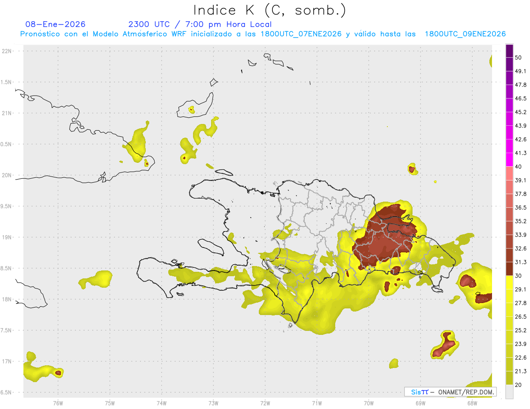Click the '70W' longitude label

[x=368, y=403]
